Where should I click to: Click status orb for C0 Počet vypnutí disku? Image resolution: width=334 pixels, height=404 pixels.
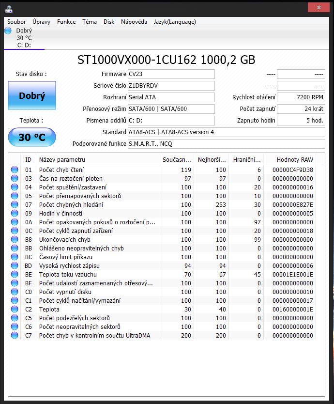pos(15,292)
